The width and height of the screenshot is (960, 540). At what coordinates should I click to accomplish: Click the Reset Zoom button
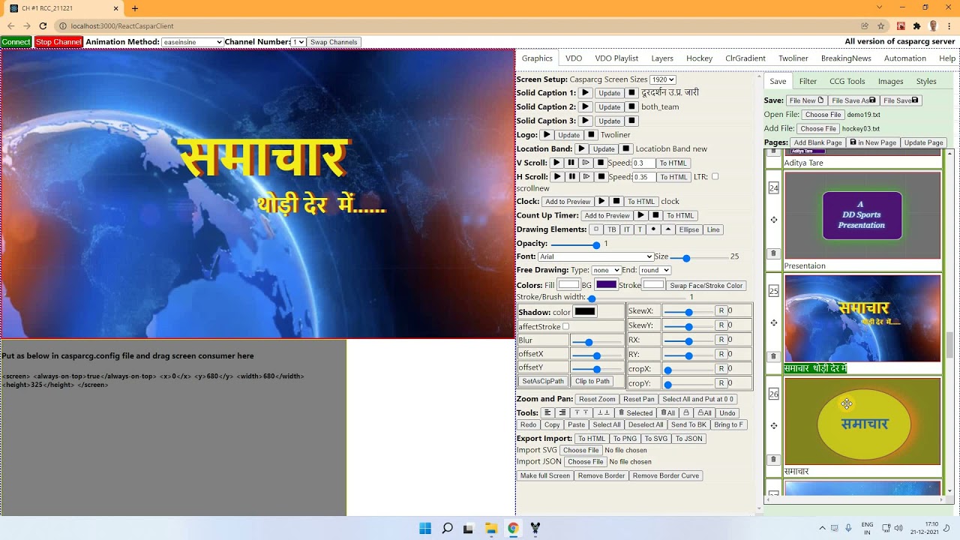coord(597,399)
